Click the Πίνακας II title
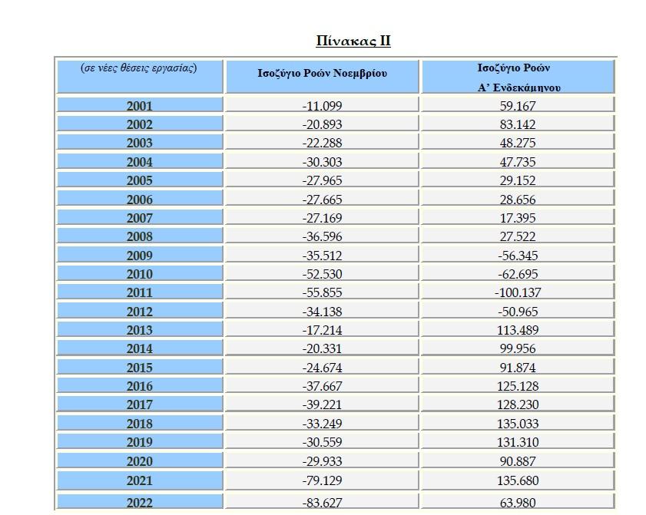 (x=353, y=41)
